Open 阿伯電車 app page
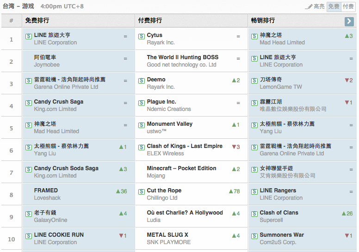This screenshot has height=252, width=359. click(x=45, y=57)
